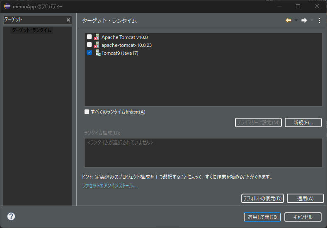Image resolution: width=327 pixels, height=228 pixels.
Task: Check the Apache Tomcat v10.0 checkbox
Action: click(89, 37)
